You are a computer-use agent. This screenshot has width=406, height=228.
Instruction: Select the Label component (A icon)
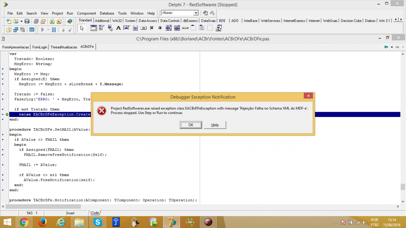(x=118, y=28)
